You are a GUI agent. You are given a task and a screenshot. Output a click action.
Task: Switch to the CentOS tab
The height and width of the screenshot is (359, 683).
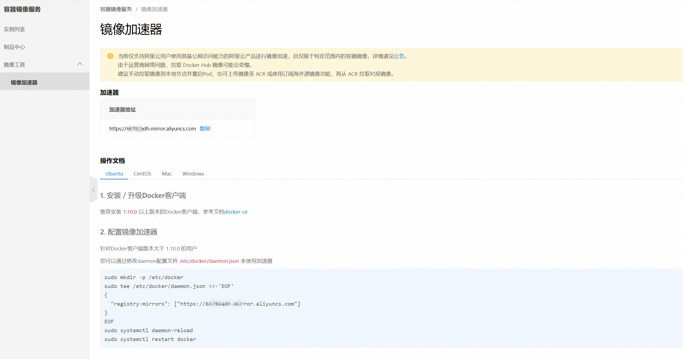pyautogui.click(x=142, y=174)
